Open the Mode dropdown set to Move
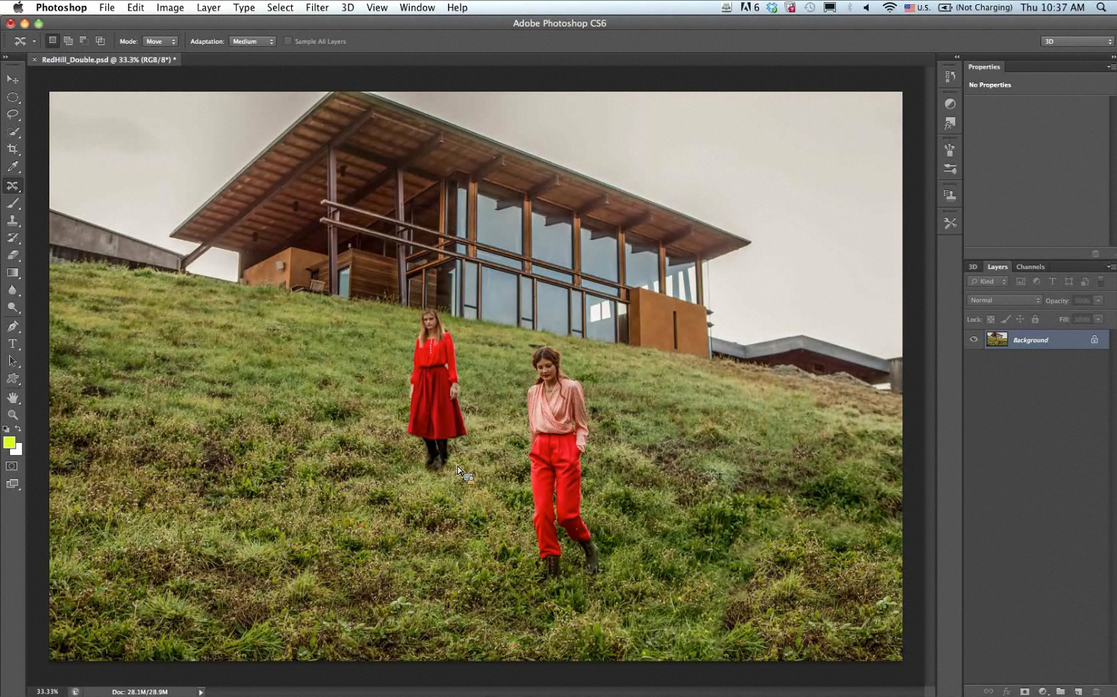 (160, 42)
